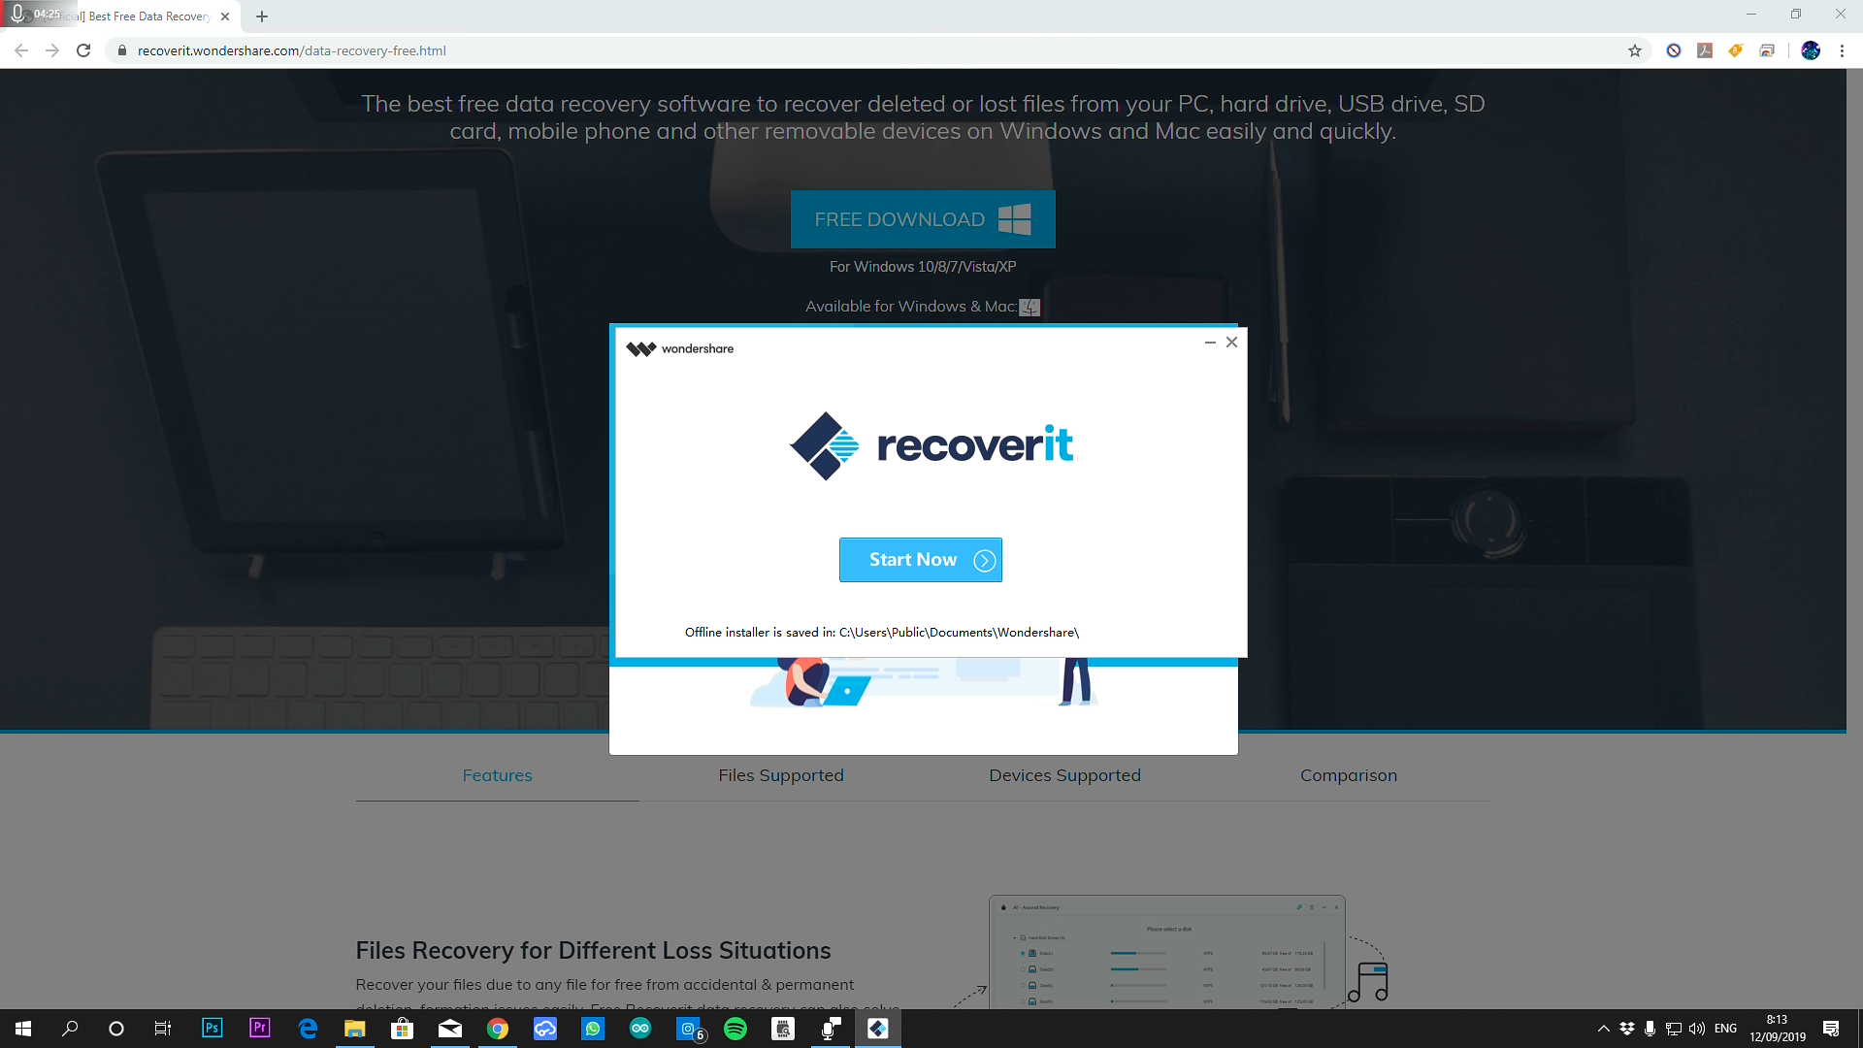Launch Premiere Pro from the taskbar
Screen dimensions: 1863x1048
[259, 1029]
